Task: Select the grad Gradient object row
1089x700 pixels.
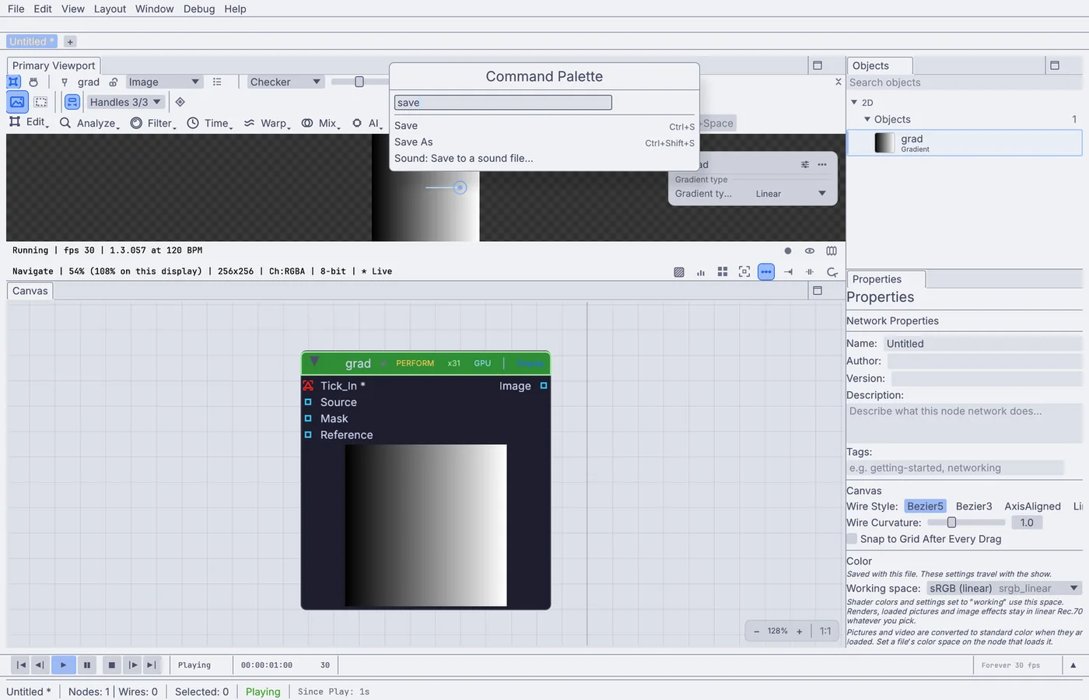Action: coord(964,143)
